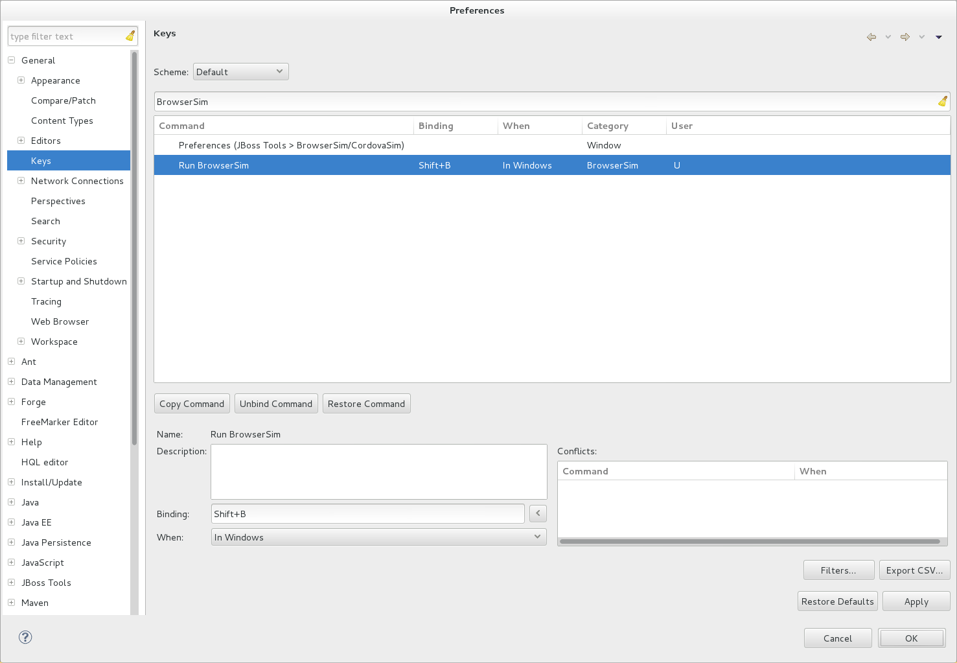Image resolution: width=957 pixels, height=663 pixels.
Task: Select Web Browser in the sidebar
Action: pyautogui.click(x=60, y=321)
